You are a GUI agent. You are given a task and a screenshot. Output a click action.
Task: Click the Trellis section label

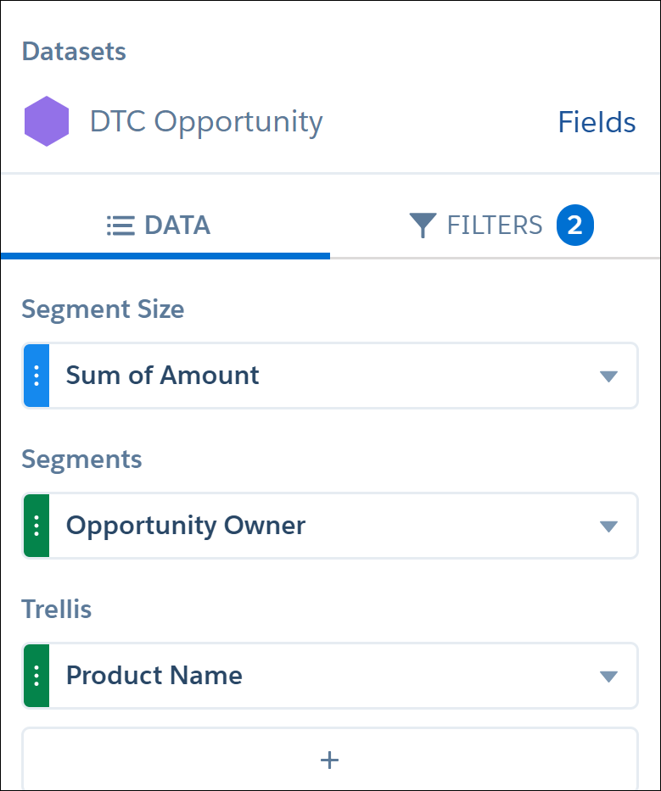tap(57, 609)
